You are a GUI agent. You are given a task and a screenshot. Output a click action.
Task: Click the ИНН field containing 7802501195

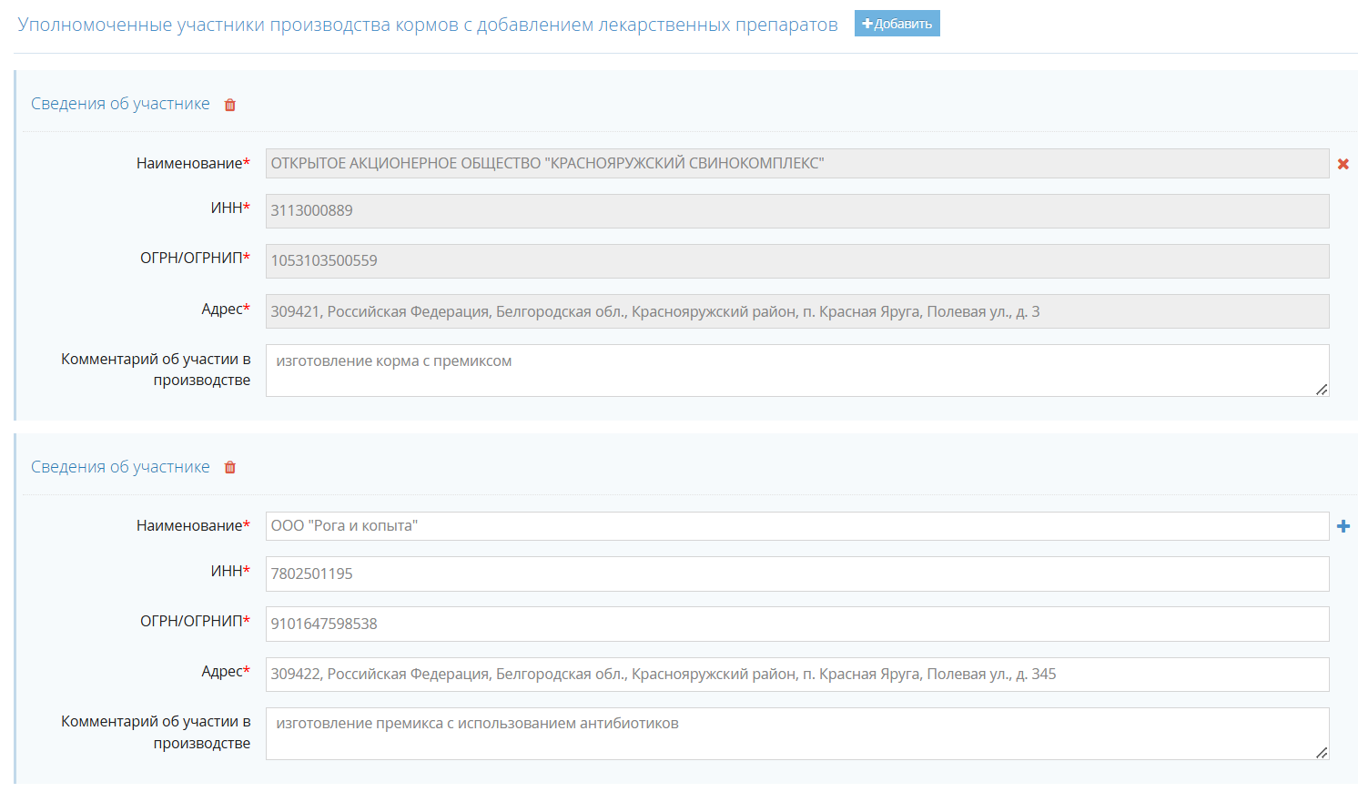796,574
